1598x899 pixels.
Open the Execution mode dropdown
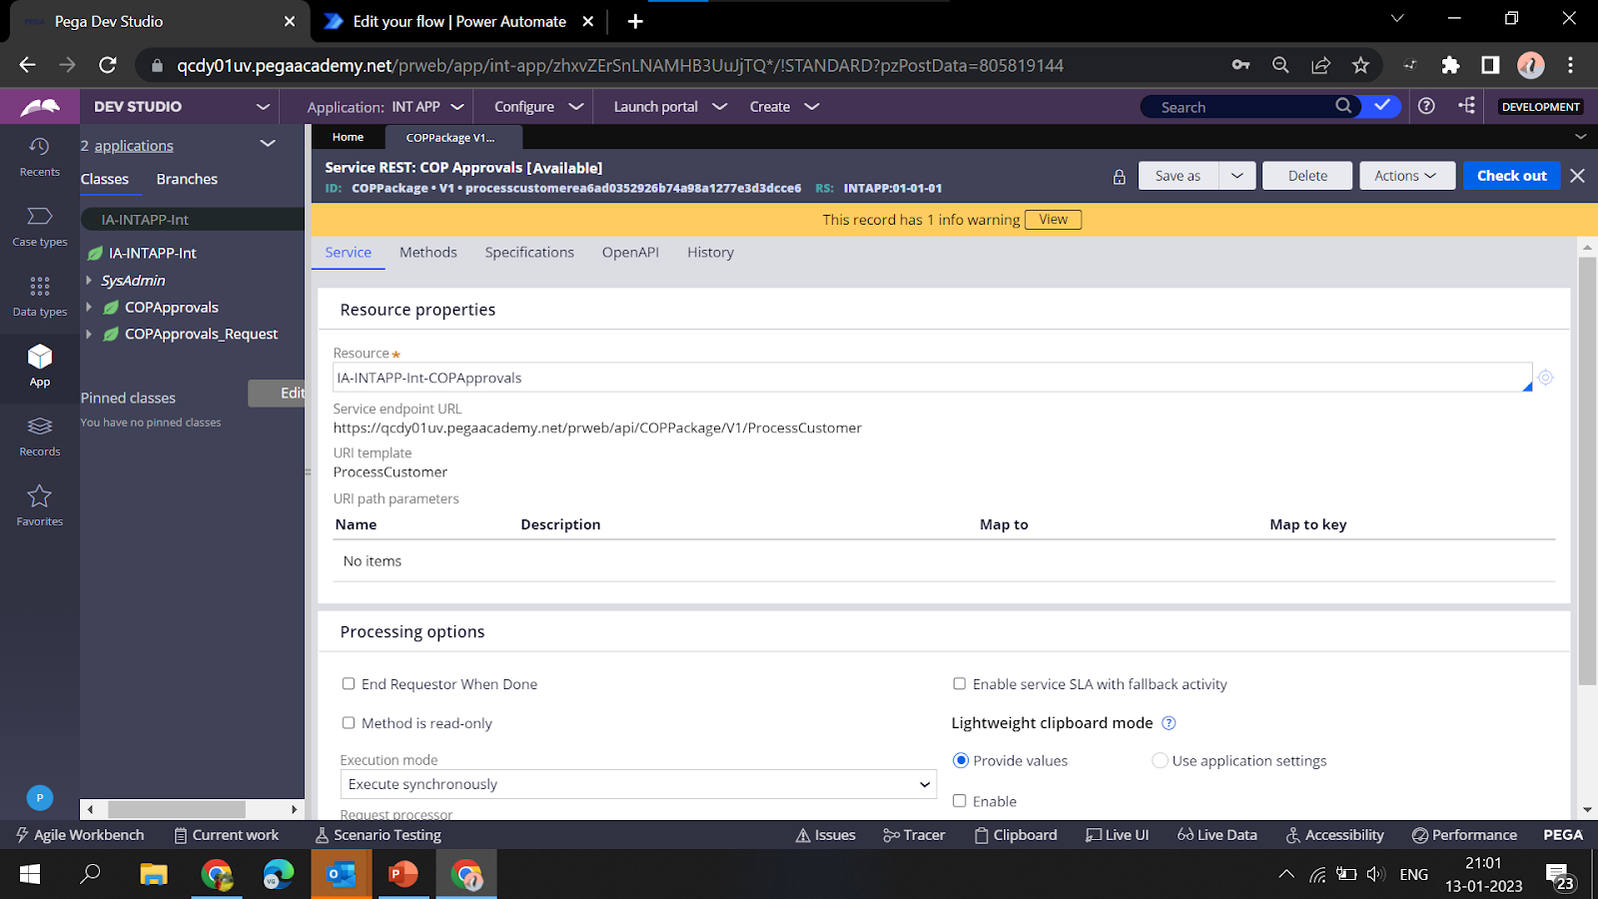coord(638,784)
